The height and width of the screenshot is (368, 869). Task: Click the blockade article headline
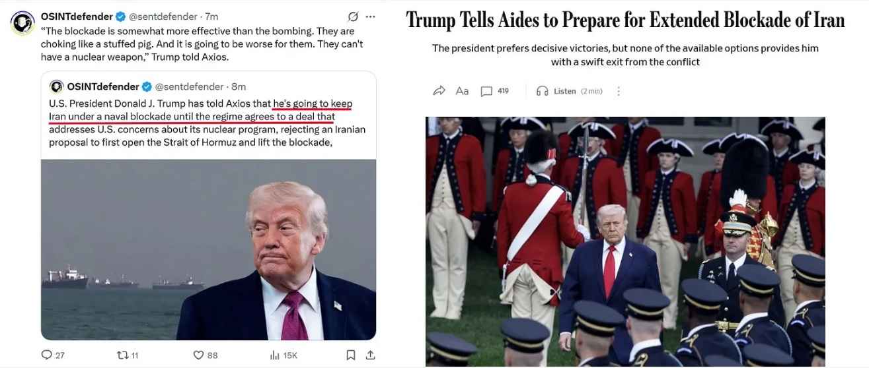[625, 20]
